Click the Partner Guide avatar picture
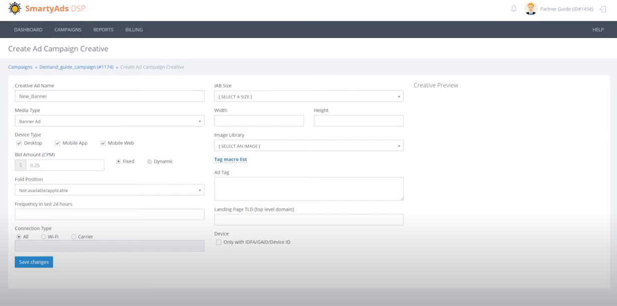The width and height of the screenshot is (617, 306). point(530,9)
